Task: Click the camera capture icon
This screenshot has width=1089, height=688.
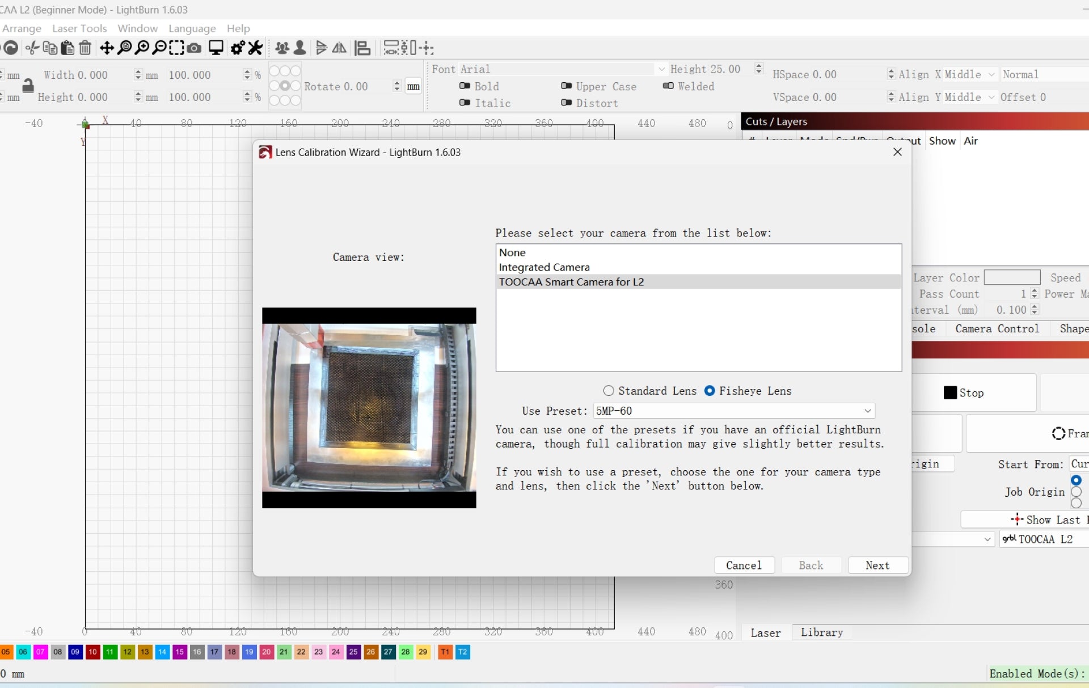Action: click(194, 48)
